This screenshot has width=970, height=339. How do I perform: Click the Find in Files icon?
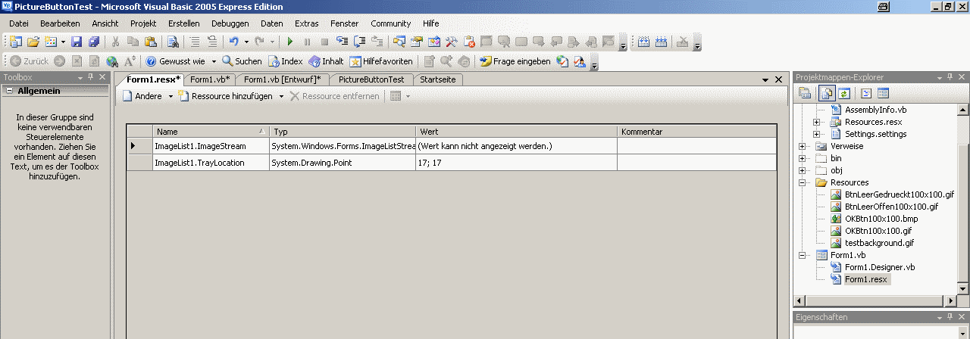(173, 42)
